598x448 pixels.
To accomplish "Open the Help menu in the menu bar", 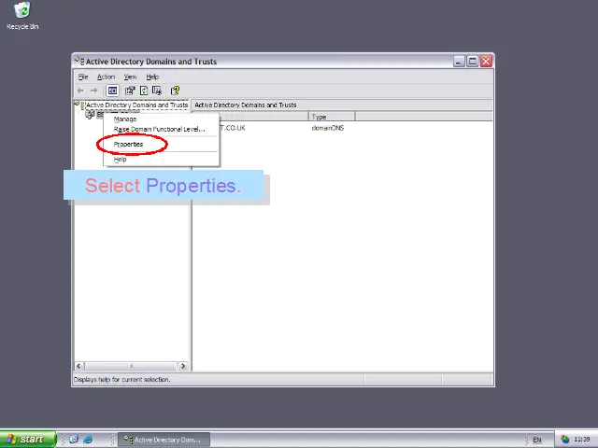I will [x=152, y=77].
